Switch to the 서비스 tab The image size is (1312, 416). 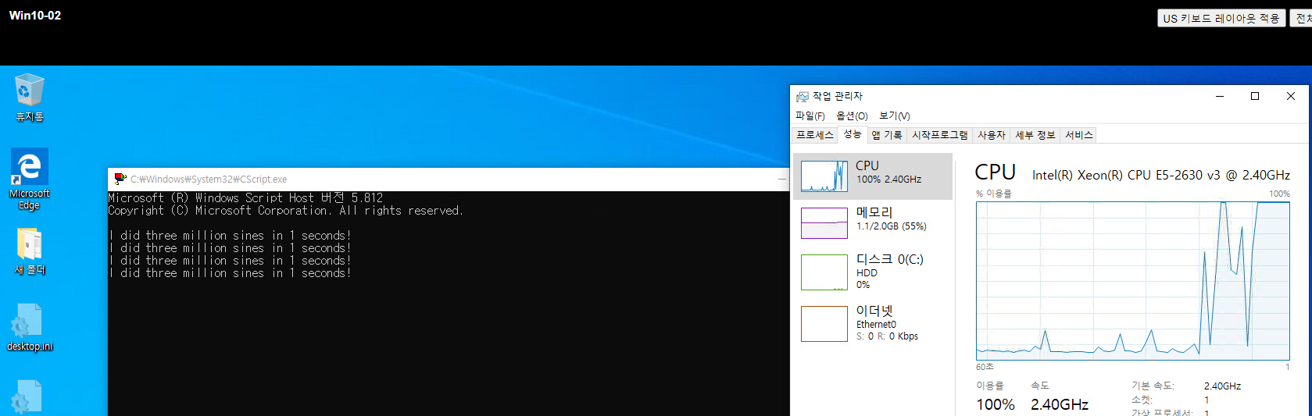(x=1079, y=135)
